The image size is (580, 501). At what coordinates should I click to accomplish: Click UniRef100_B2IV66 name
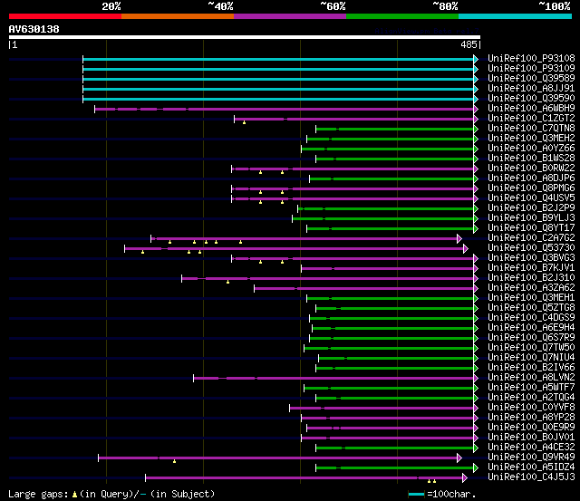(x=531, y=368)
